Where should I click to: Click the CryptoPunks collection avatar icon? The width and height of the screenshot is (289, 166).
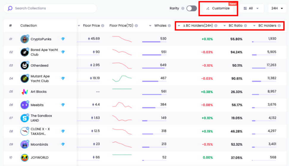[24, 39]
